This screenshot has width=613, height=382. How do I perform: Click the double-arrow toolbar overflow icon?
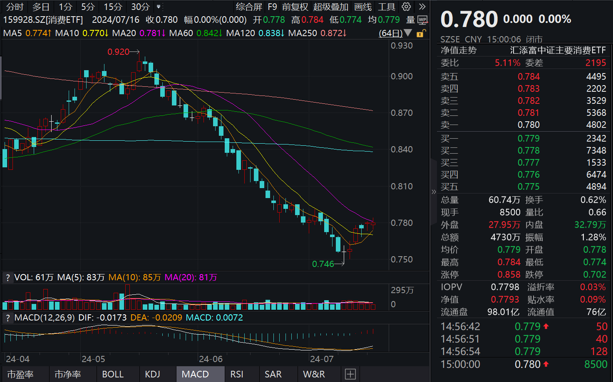coord(422,7)
